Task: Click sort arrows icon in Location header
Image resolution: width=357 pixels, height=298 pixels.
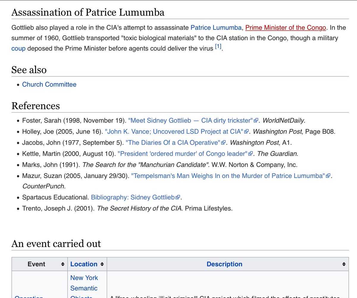Action: pyautogui.click(x=102, y=264)
